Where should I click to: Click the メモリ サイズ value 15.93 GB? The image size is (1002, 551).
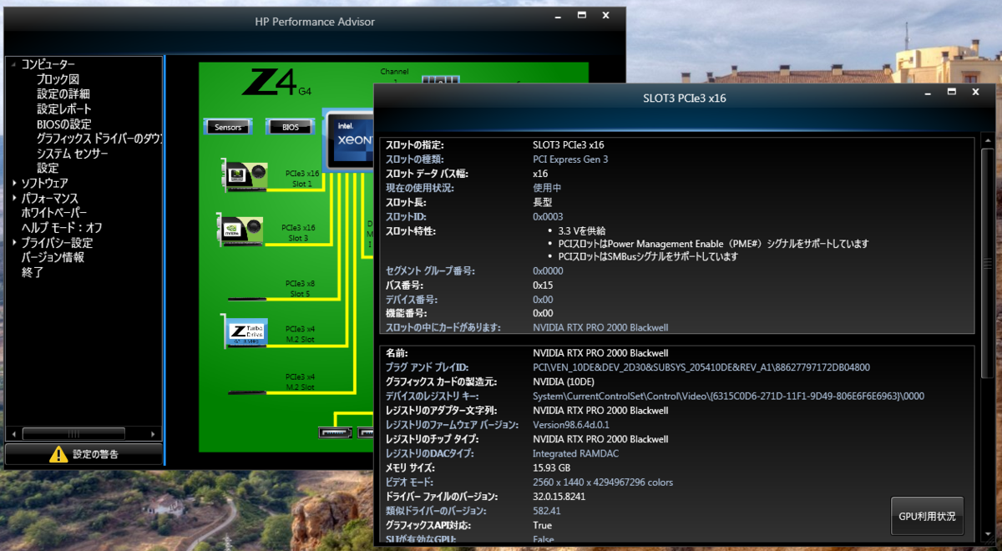click(x=552, y=468)
